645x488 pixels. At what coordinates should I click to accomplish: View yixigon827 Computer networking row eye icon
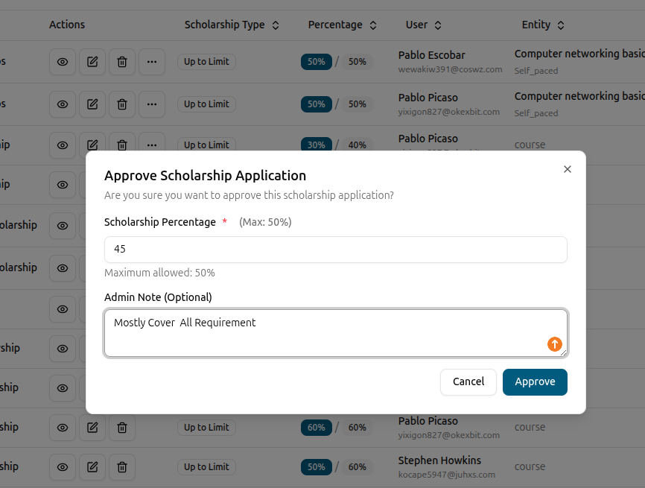point(63,104)
